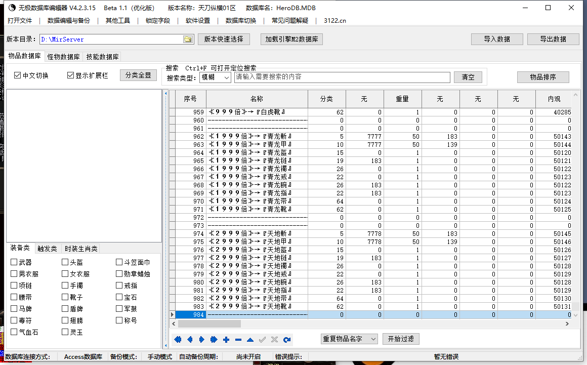Click the upper arrow on the panel splitter
The height and width of the screenshot is (365, 587).
coord(166,93)
